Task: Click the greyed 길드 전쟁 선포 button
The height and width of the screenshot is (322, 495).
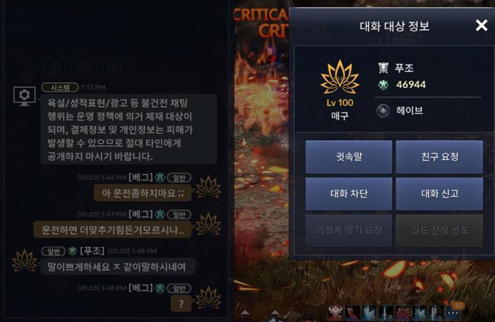Action: (x=439, y=231)
